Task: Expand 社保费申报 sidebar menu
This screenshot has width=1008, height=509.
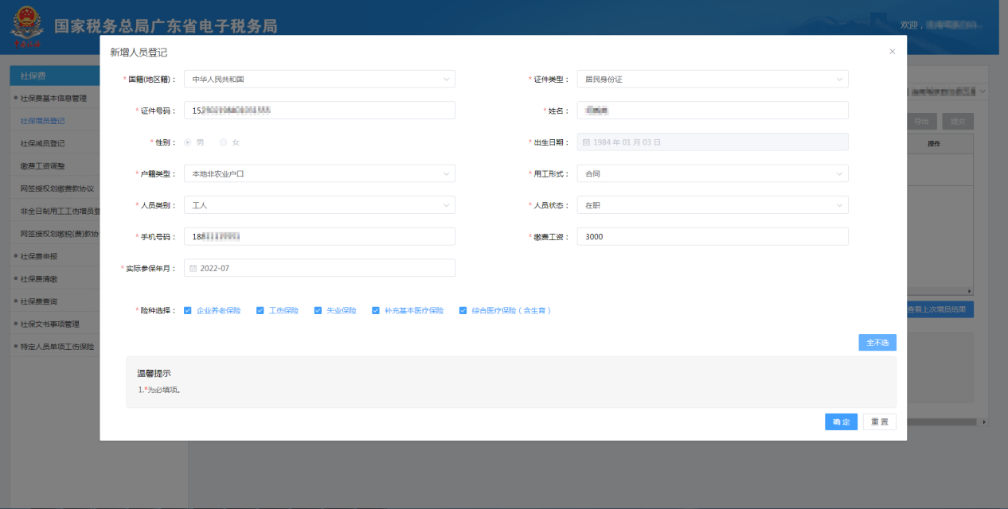Action: pos(39,256)
